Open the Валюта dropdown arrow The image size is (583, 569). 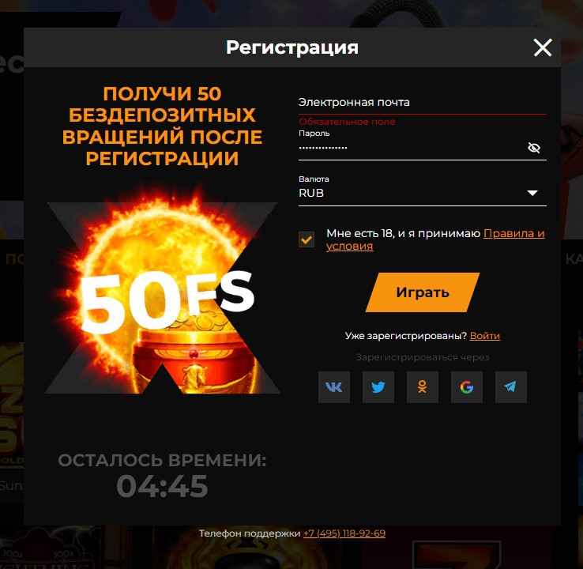tap(532, 193)
